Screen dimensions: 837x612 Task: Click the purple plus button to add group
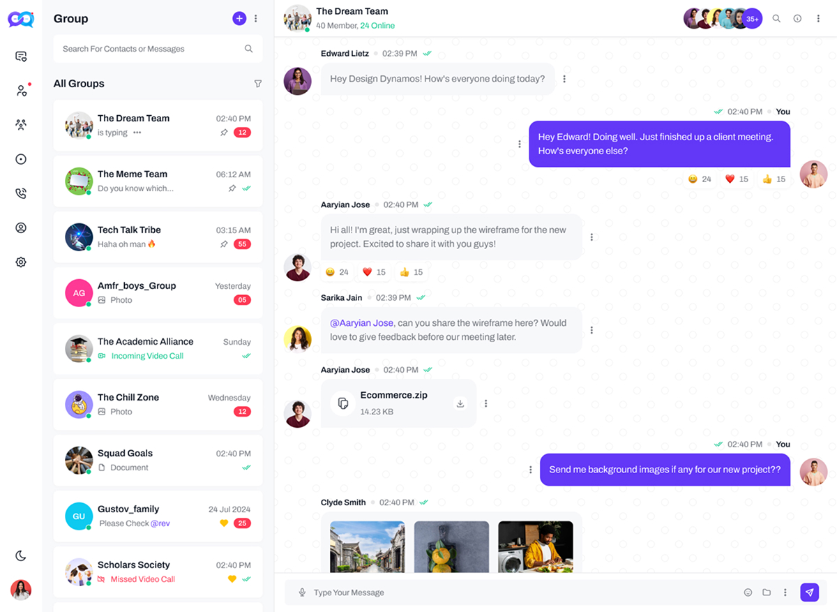pyautogui.click(x=239, y=19)
